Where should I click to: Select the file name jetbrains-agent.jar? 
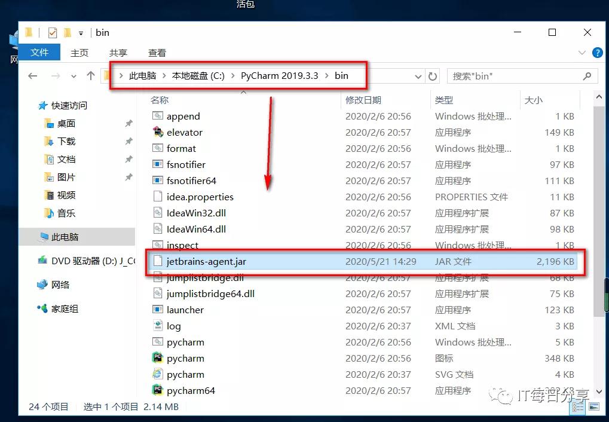pos(206,262)
